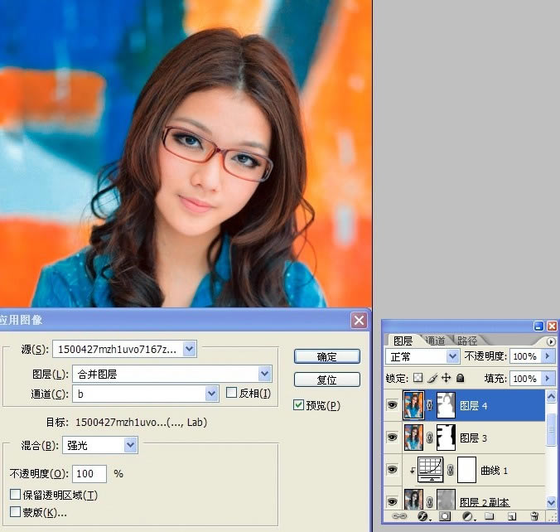Click the layers panel 填充 100% field
560x532 pixels.
coord(525,378)
